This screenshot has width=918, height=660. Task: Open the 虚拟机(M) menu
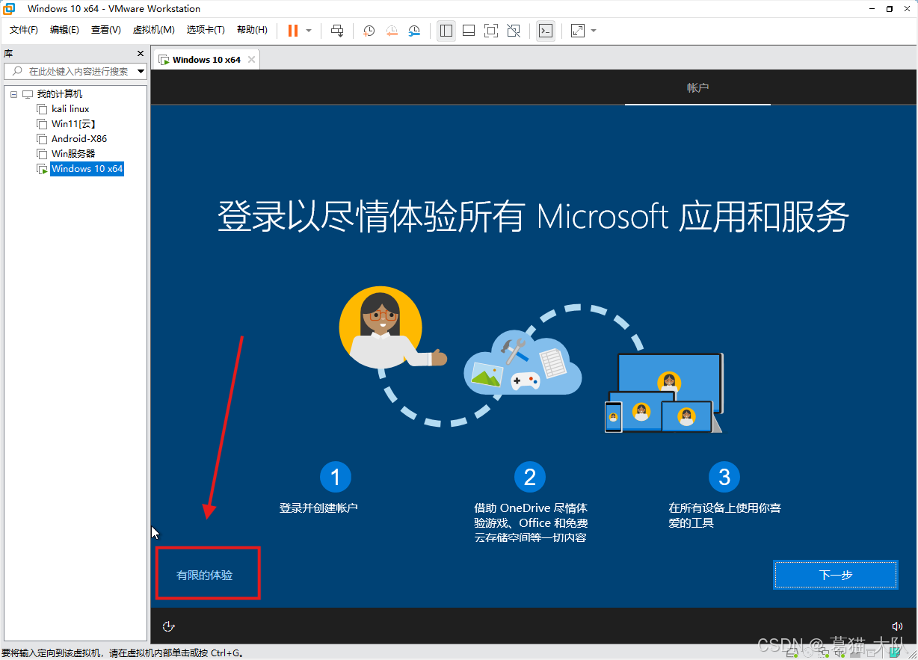point(153,30)
